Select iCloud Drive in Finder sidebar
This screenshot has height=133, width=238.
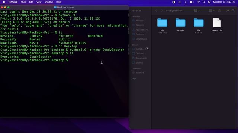point(139,49)
